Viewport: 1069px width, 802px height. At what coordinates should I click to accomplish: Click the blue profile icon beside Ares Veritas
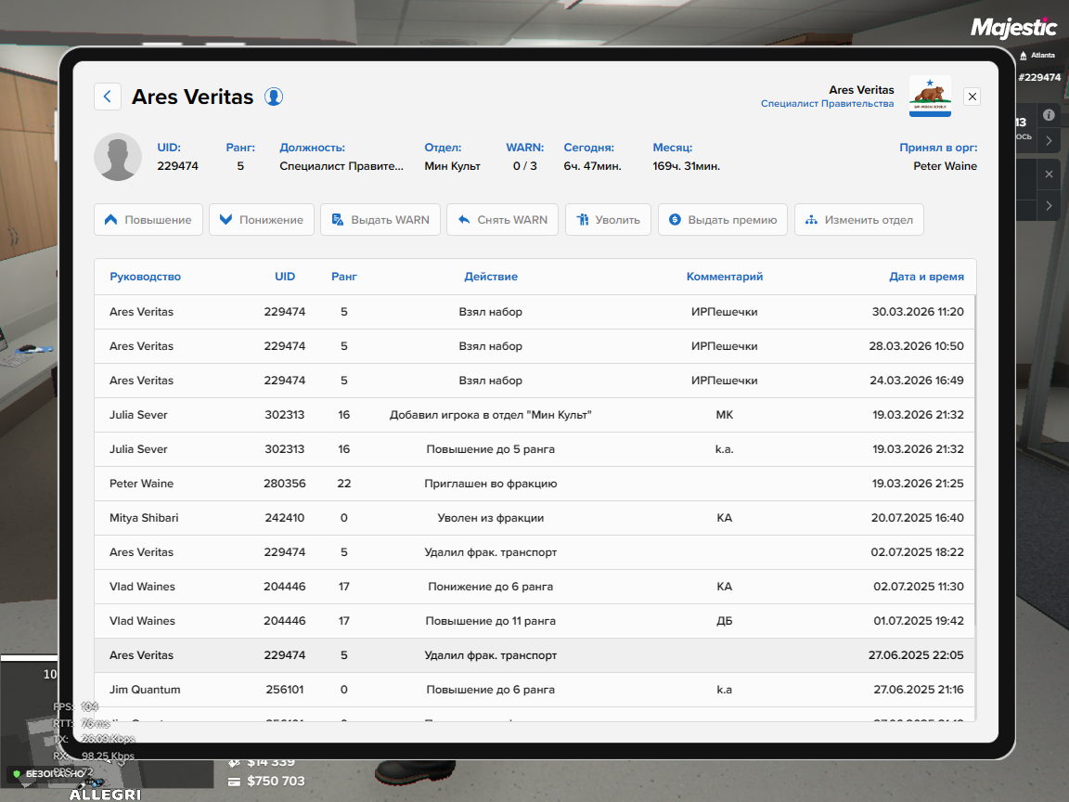(273, 97)
